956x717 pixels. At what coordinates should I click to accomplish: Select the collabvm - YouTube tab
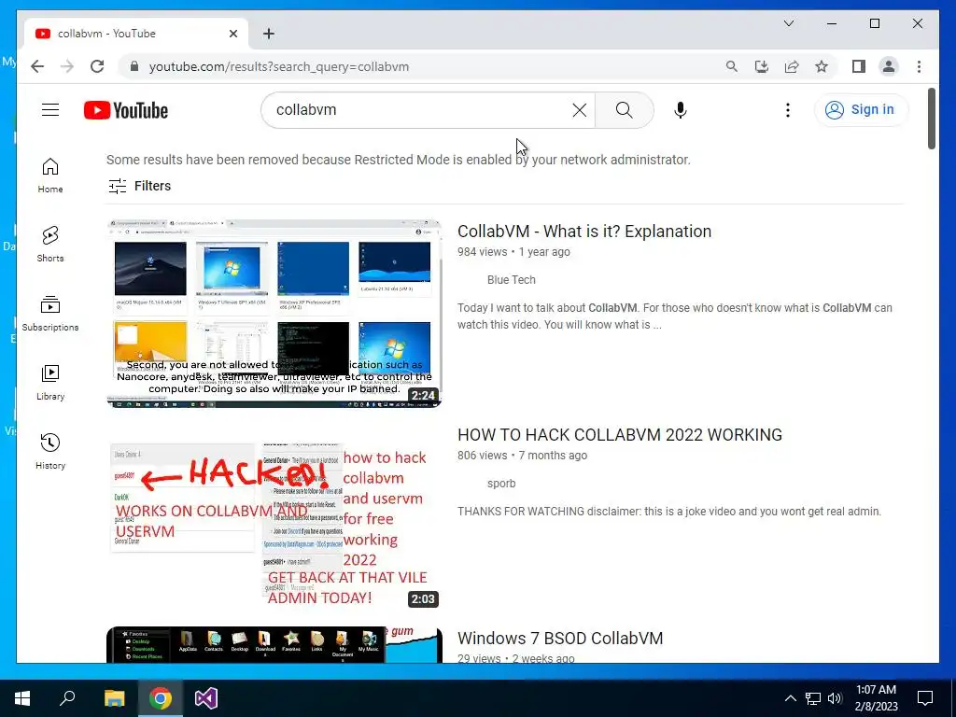click(136, 34)
